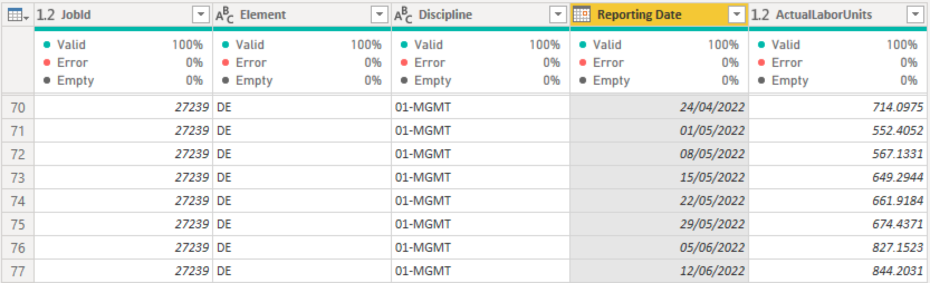Click the labor units value 674.4371
This screenshot has width=930, height=283.
tap(838, 224)
